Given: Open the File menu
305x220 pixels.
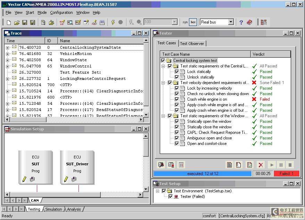Looking at the screenshot, I should point(8,12).
